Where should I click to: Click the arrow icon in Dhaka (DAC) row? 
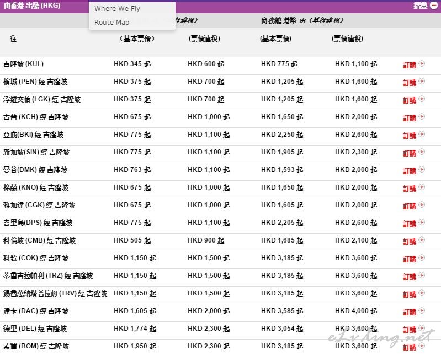(422, 311)
